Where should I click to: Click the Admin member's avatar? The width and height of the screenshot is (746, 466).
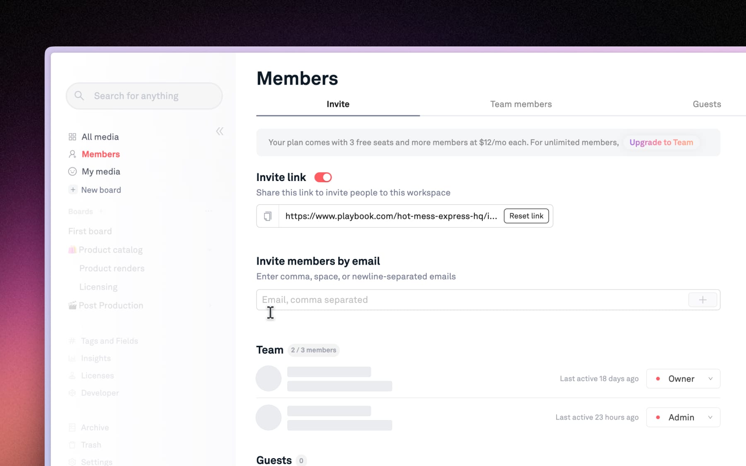pyautogui.click(x=269, y=418)
